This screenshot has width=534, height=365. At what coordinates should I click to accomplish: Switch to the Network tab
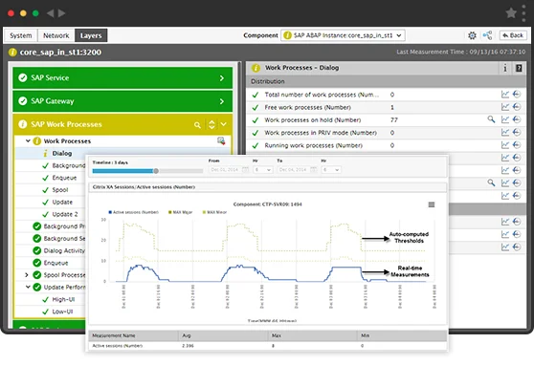point(56,35)
